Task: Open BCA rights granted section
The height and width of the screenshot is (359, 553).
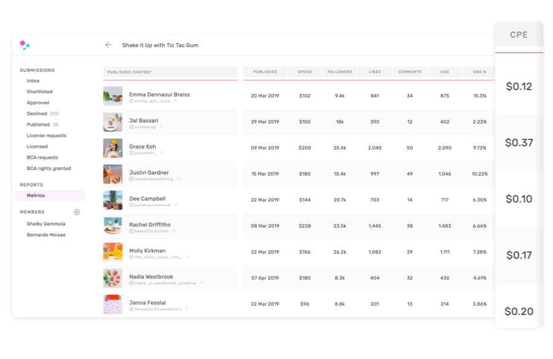Action: 49,168
